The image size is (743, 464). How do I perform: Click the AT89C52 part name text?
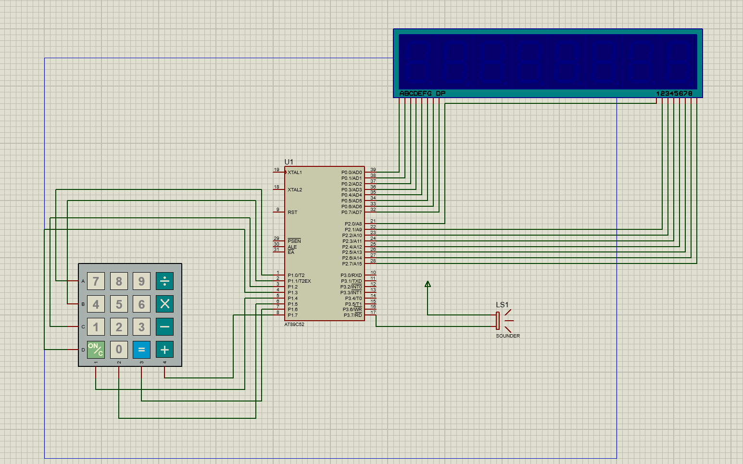(x=294, y=325)
